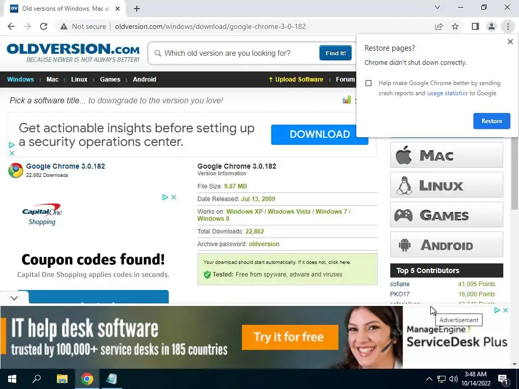This screenshot has height=389, width=519.
Task: Open contributor sofiane's profile
Action: click(399, 284)
